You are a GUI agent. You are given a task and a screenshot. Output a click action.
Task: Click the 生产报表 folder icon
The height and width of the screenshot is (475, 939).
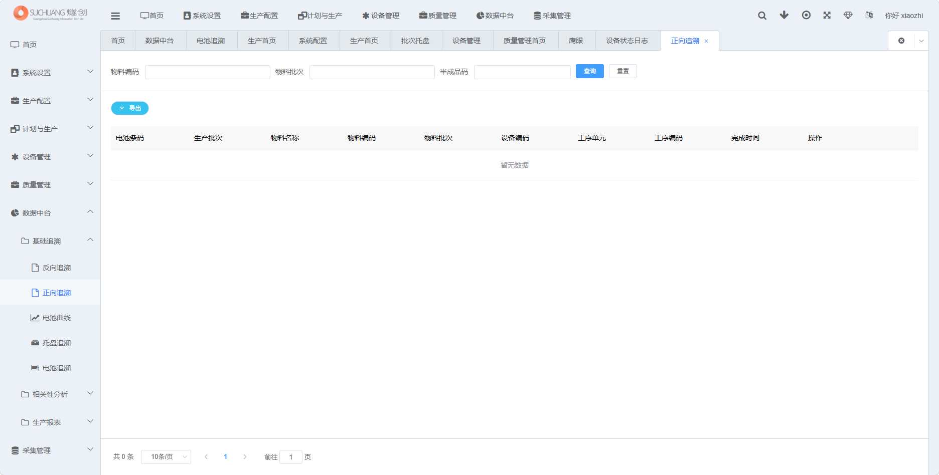(25, 422)
